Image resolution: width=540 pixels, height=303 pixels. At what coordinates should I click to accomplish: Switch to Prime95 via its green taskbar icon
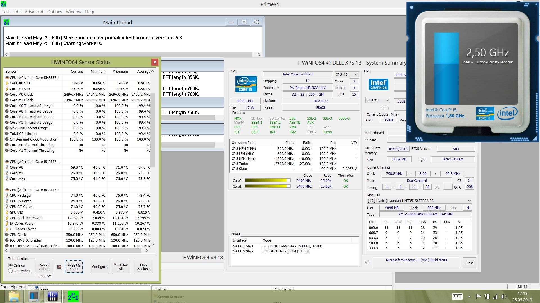[73, 296]
